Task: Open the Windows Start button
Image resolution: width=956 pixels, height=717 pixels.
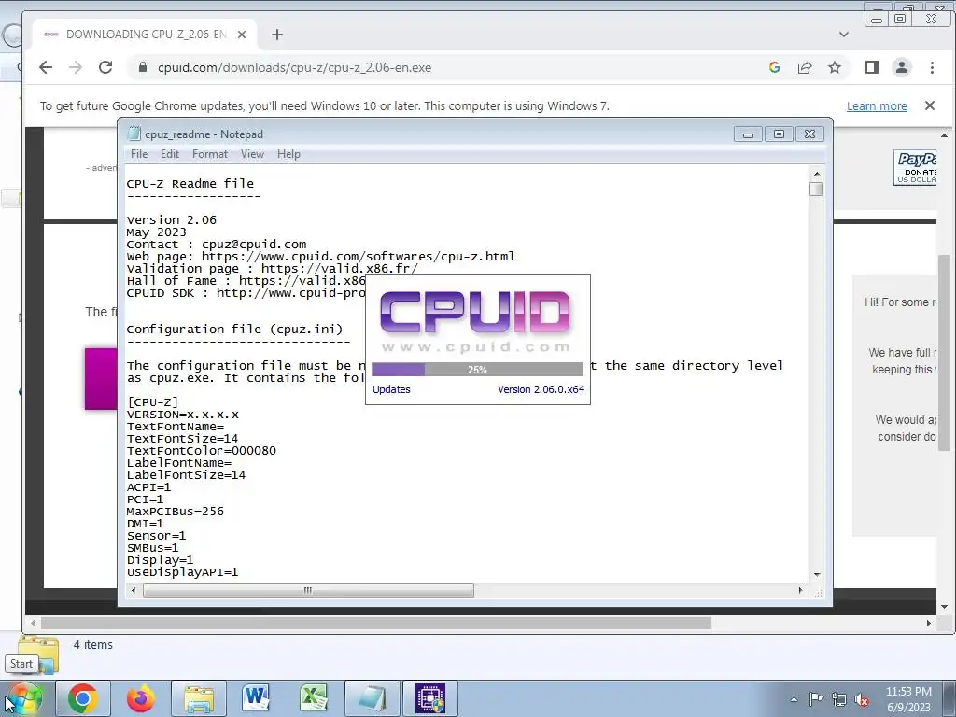Action: (x=22, y=698)
